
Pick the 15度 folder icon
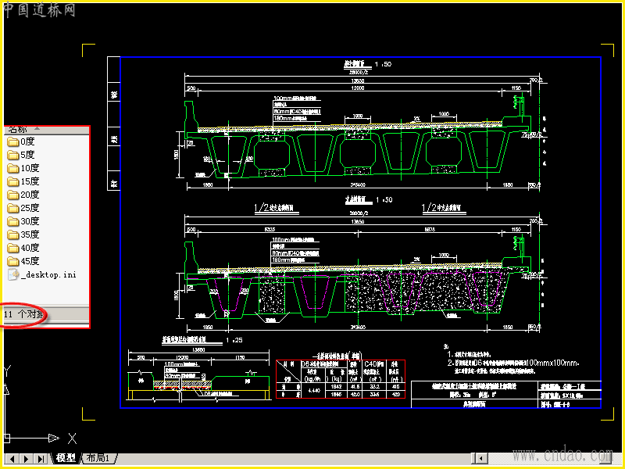point(12,181)
